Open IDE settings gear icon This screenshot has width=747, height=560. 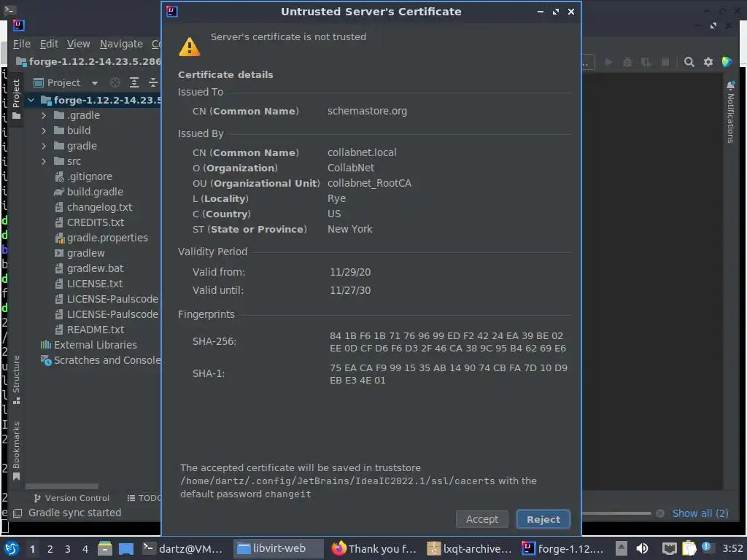(708, 62)
